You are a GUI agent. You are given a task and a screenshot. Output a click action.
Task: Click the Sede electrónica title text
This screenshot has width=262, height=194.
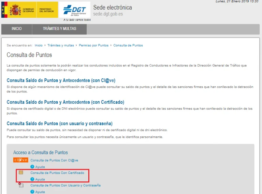pyautogui.click(x=113, y=8)
